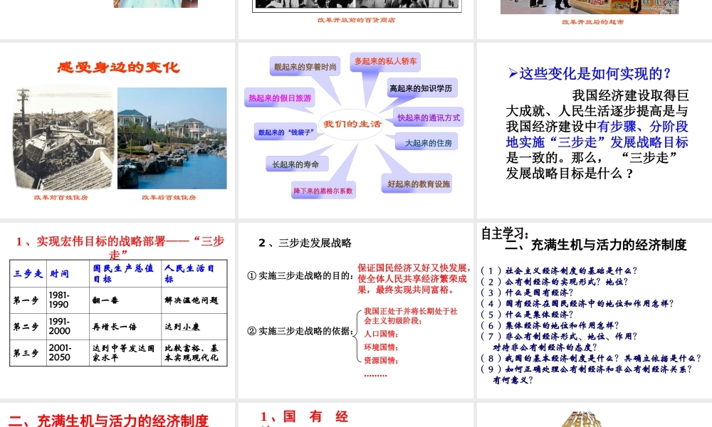
Task: Open the slide titled 感受身边的变化
Action: 117,130
